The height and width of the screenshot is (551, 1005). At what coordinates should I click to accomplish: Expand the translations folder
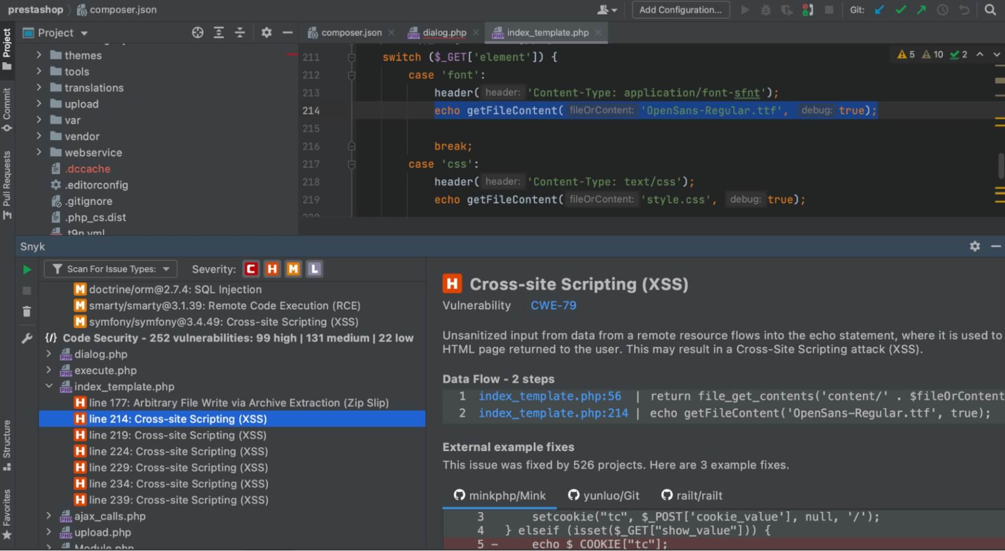pos(39,87)
